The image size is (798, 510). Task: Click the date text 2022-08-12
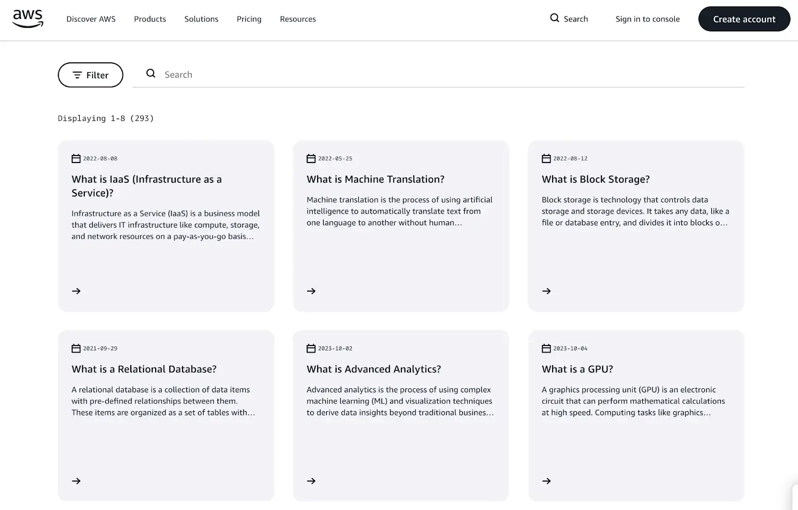point(570,159)
